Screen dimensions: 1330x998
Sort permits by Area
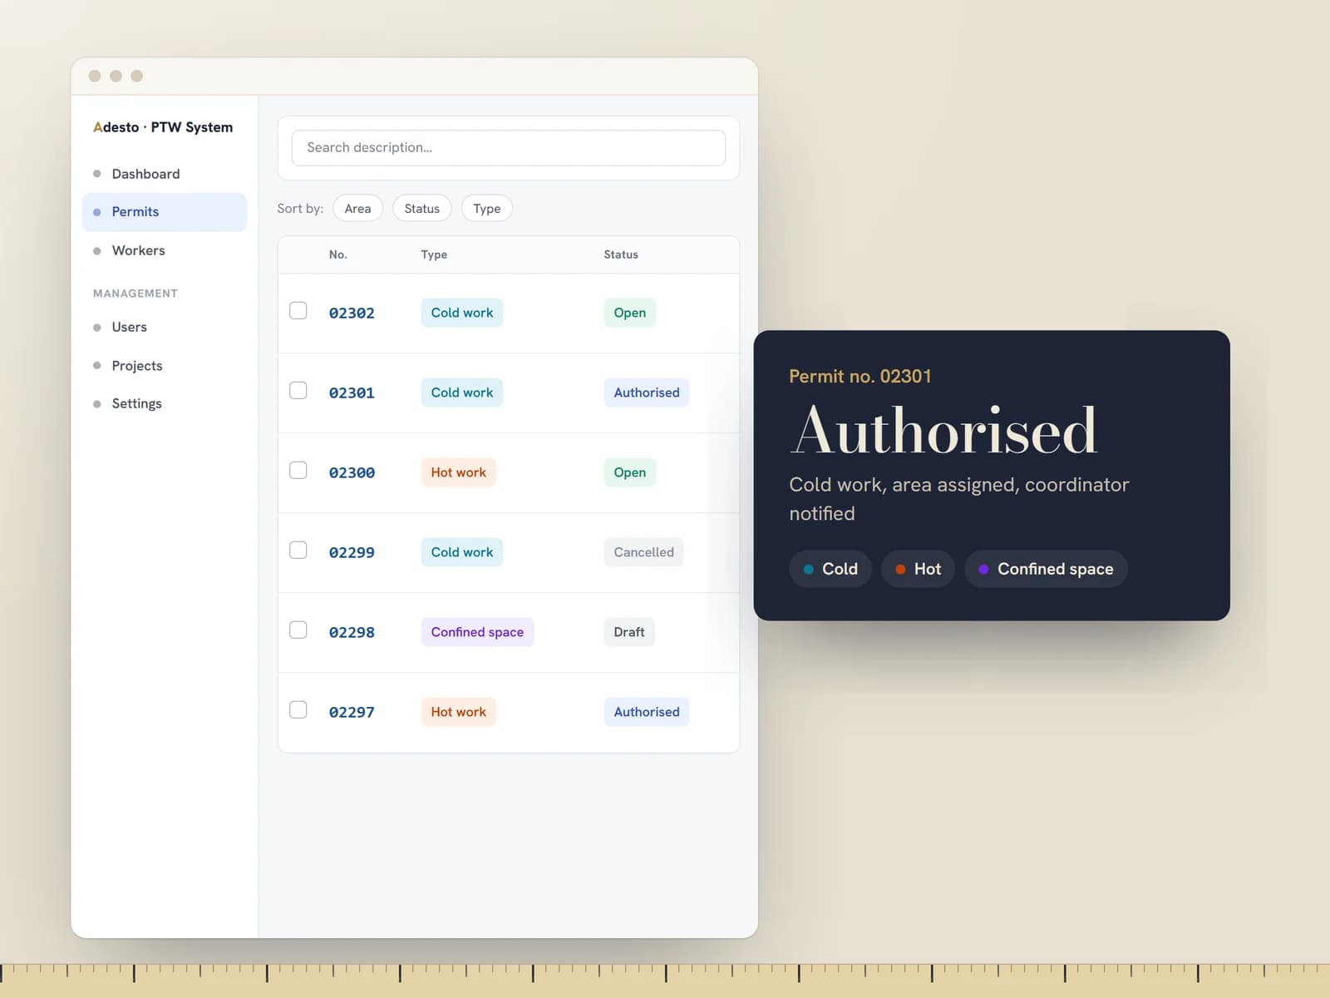pyautogui.click(x=357, y=209)
